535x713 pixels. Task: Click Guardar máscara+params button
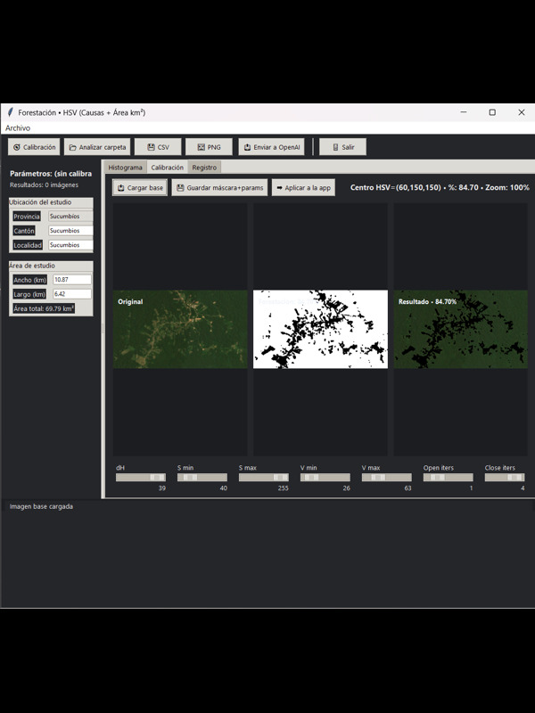point(219,188)
